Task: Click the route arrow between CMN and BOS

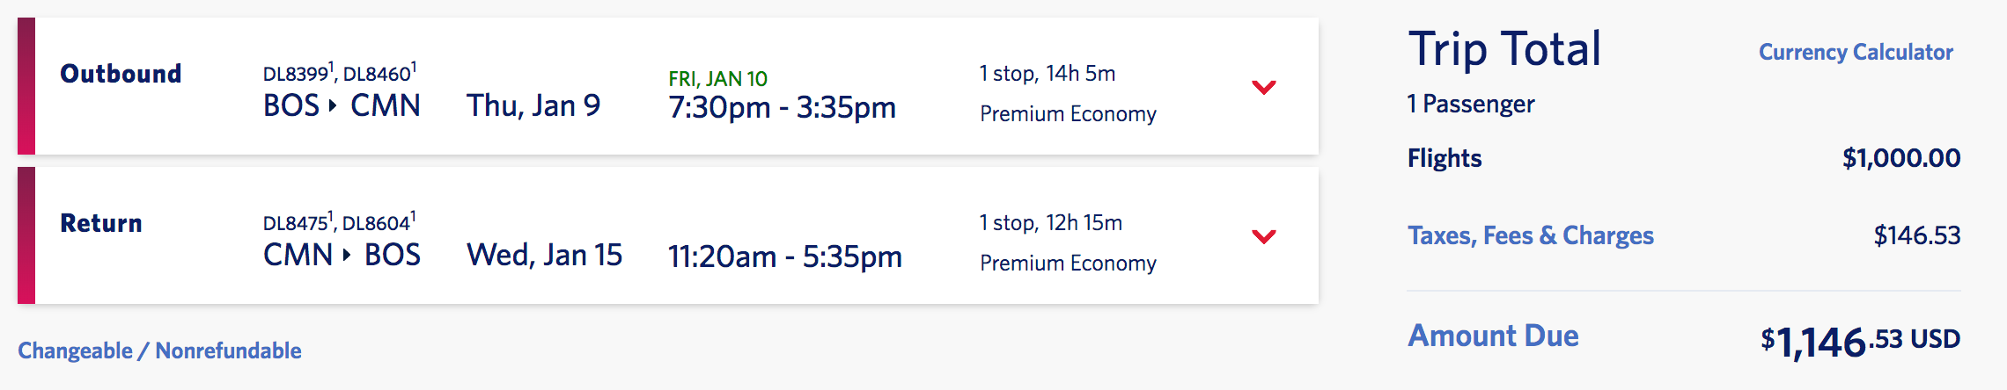Action: [x=347, y=256]
